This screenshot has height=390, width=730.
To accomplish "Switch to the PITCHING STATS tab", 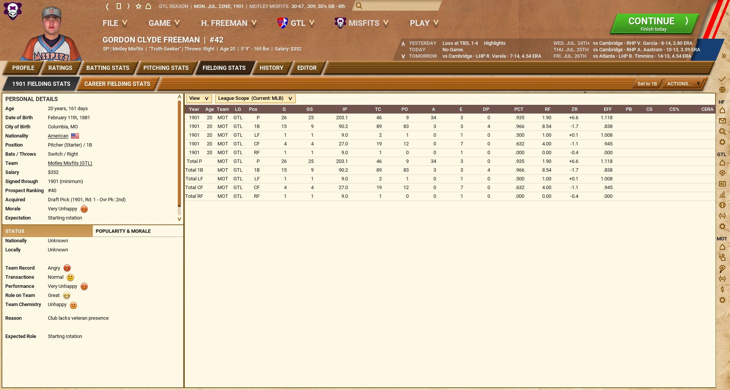I will [166, 68].
